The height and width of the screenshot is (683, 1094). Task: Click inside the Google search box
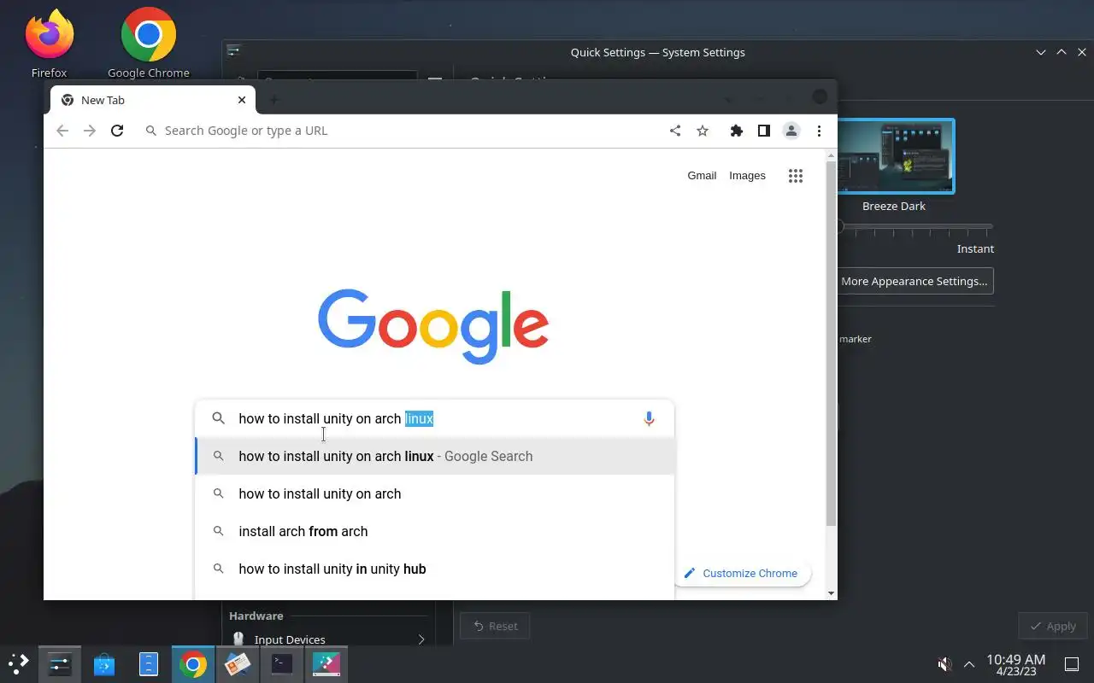tap(434, 418)
